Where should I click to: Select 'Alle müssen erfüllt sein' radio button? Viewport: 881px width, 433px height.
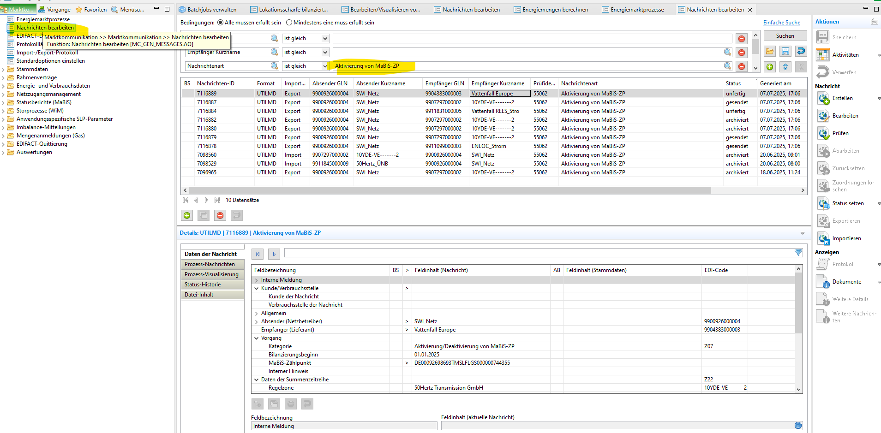point(220,23)
